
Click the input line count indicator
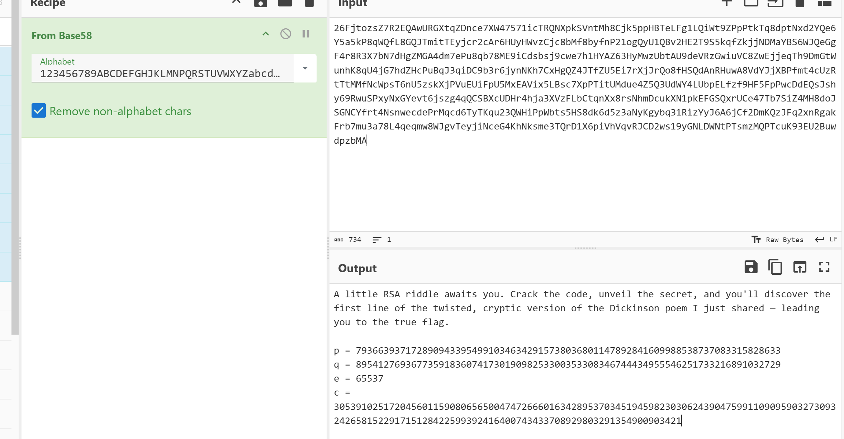(382, 240)
